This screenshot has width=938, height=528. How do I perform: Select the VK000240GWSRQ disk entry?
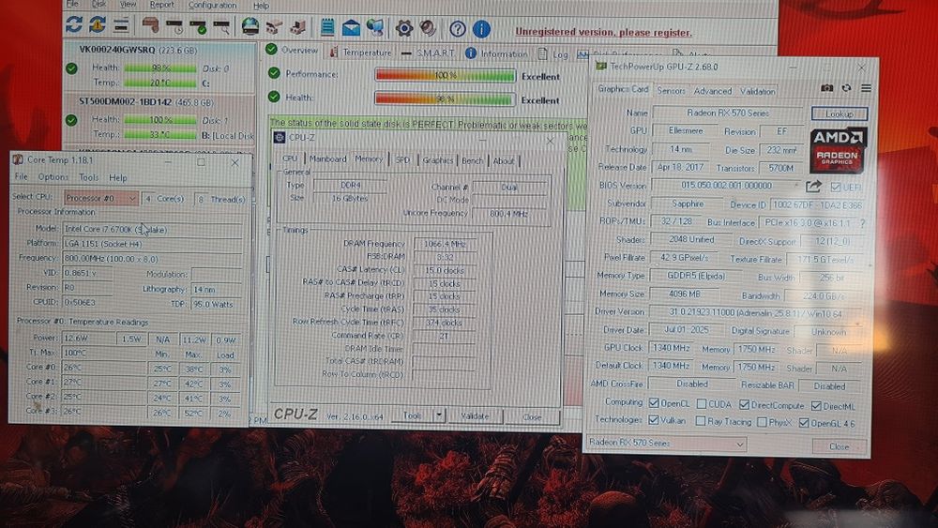[159, 67]
